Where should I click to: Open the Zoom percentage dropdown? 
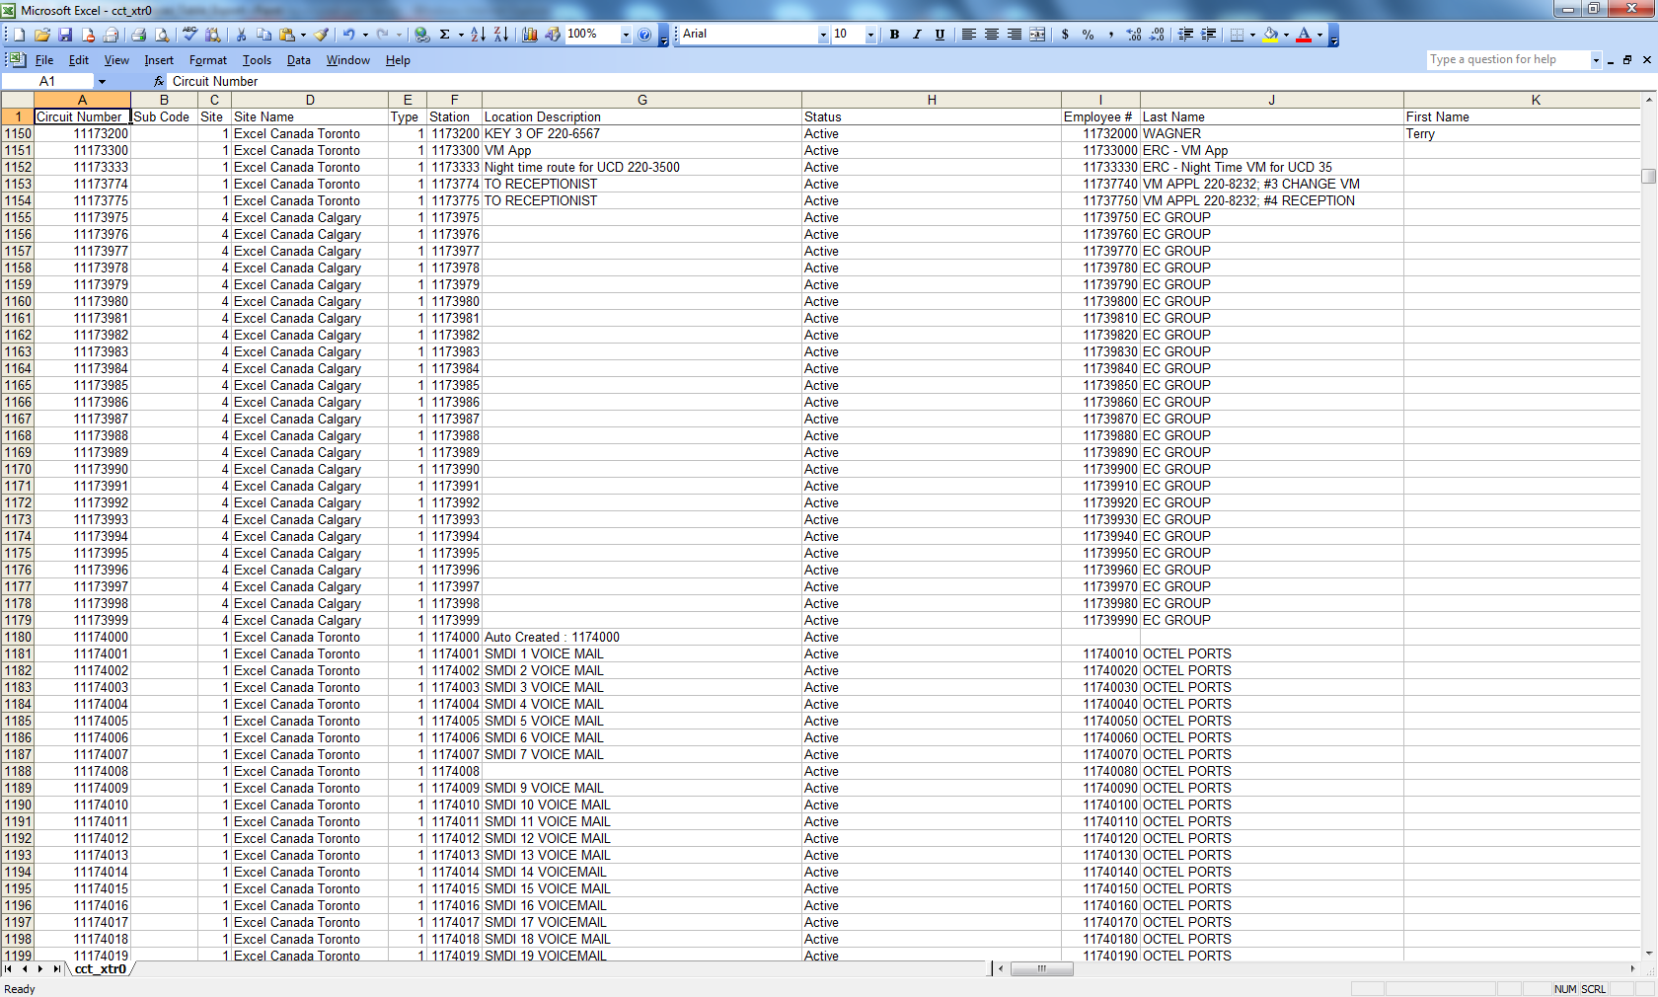[626, 35]
